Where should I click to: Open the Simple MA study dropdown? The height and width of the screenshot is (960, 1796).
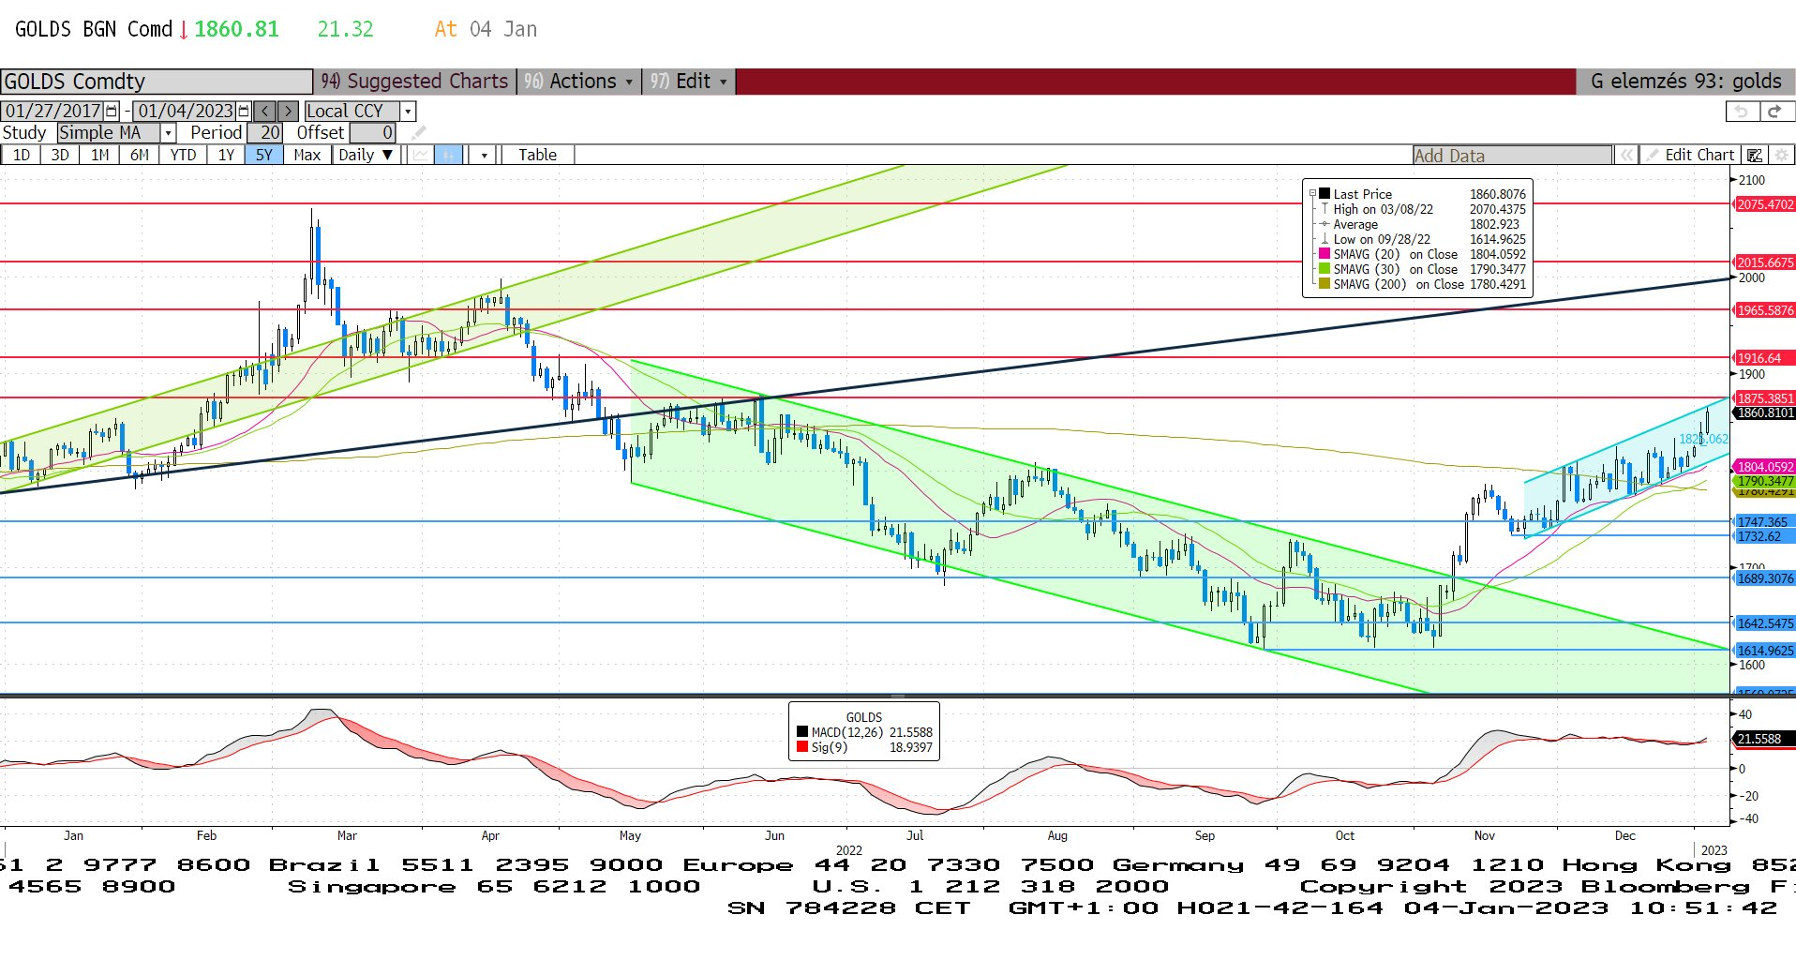pos(168,133)
